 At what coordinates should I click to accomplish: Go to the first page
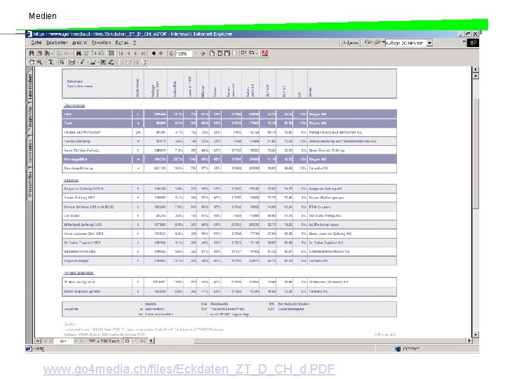tap(121, 53)
